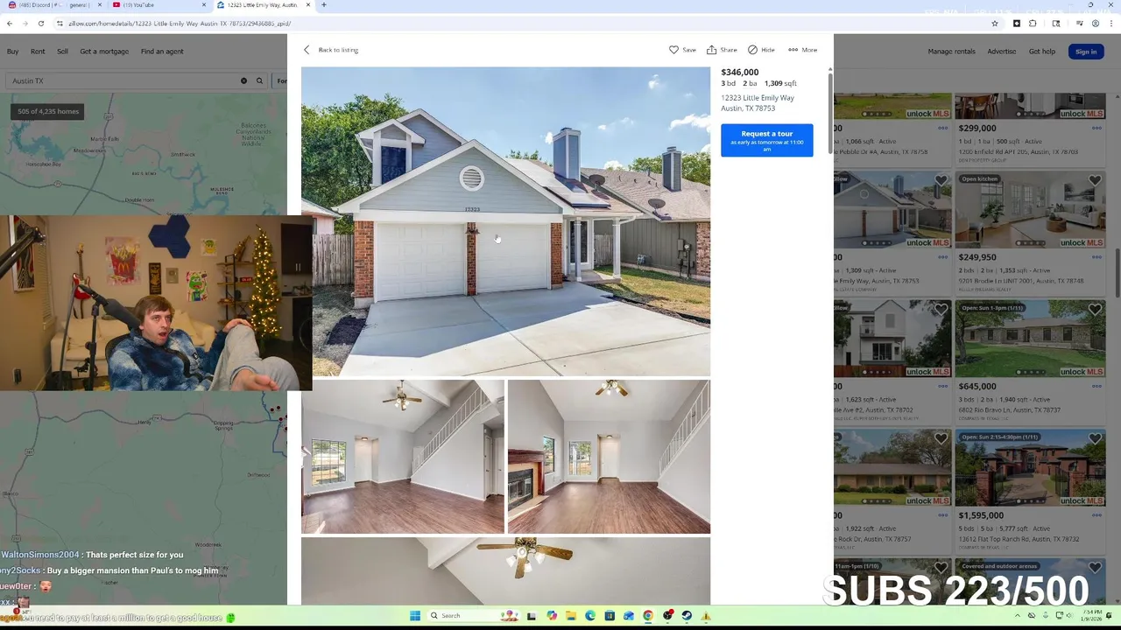Click the Advertise link
Screen dimensions: 1121x630
click(1002, 52)
